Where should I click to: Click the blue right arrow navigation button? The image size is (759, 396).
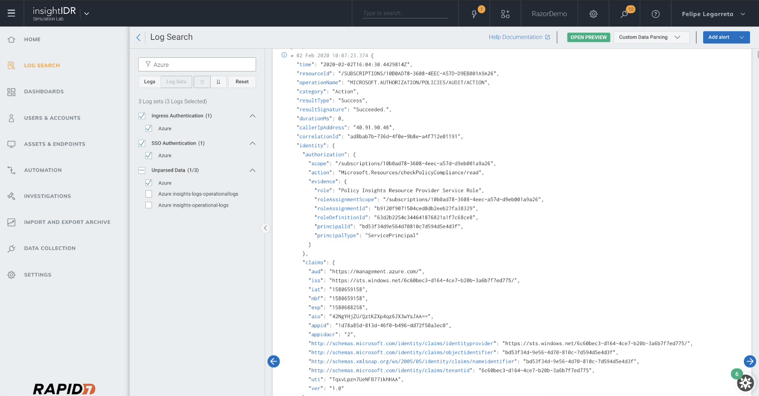tap(750, 361)
